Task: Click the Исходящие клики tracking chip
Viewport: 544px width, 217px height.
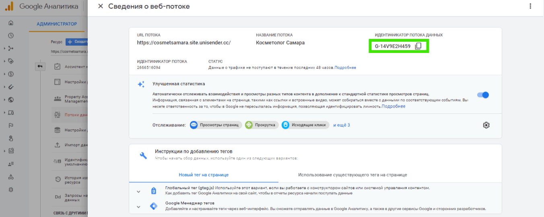Action: click(x=305, y=125)
